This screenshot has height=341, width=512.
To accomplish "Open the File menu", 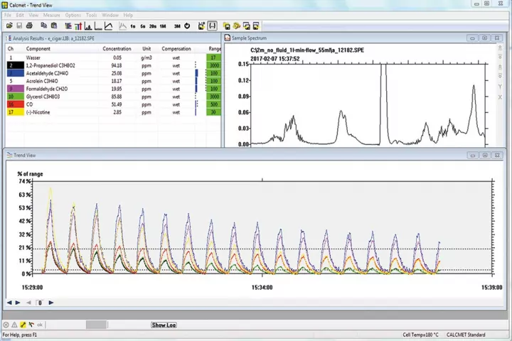I will pyautogui.click(x=8, y=15).
